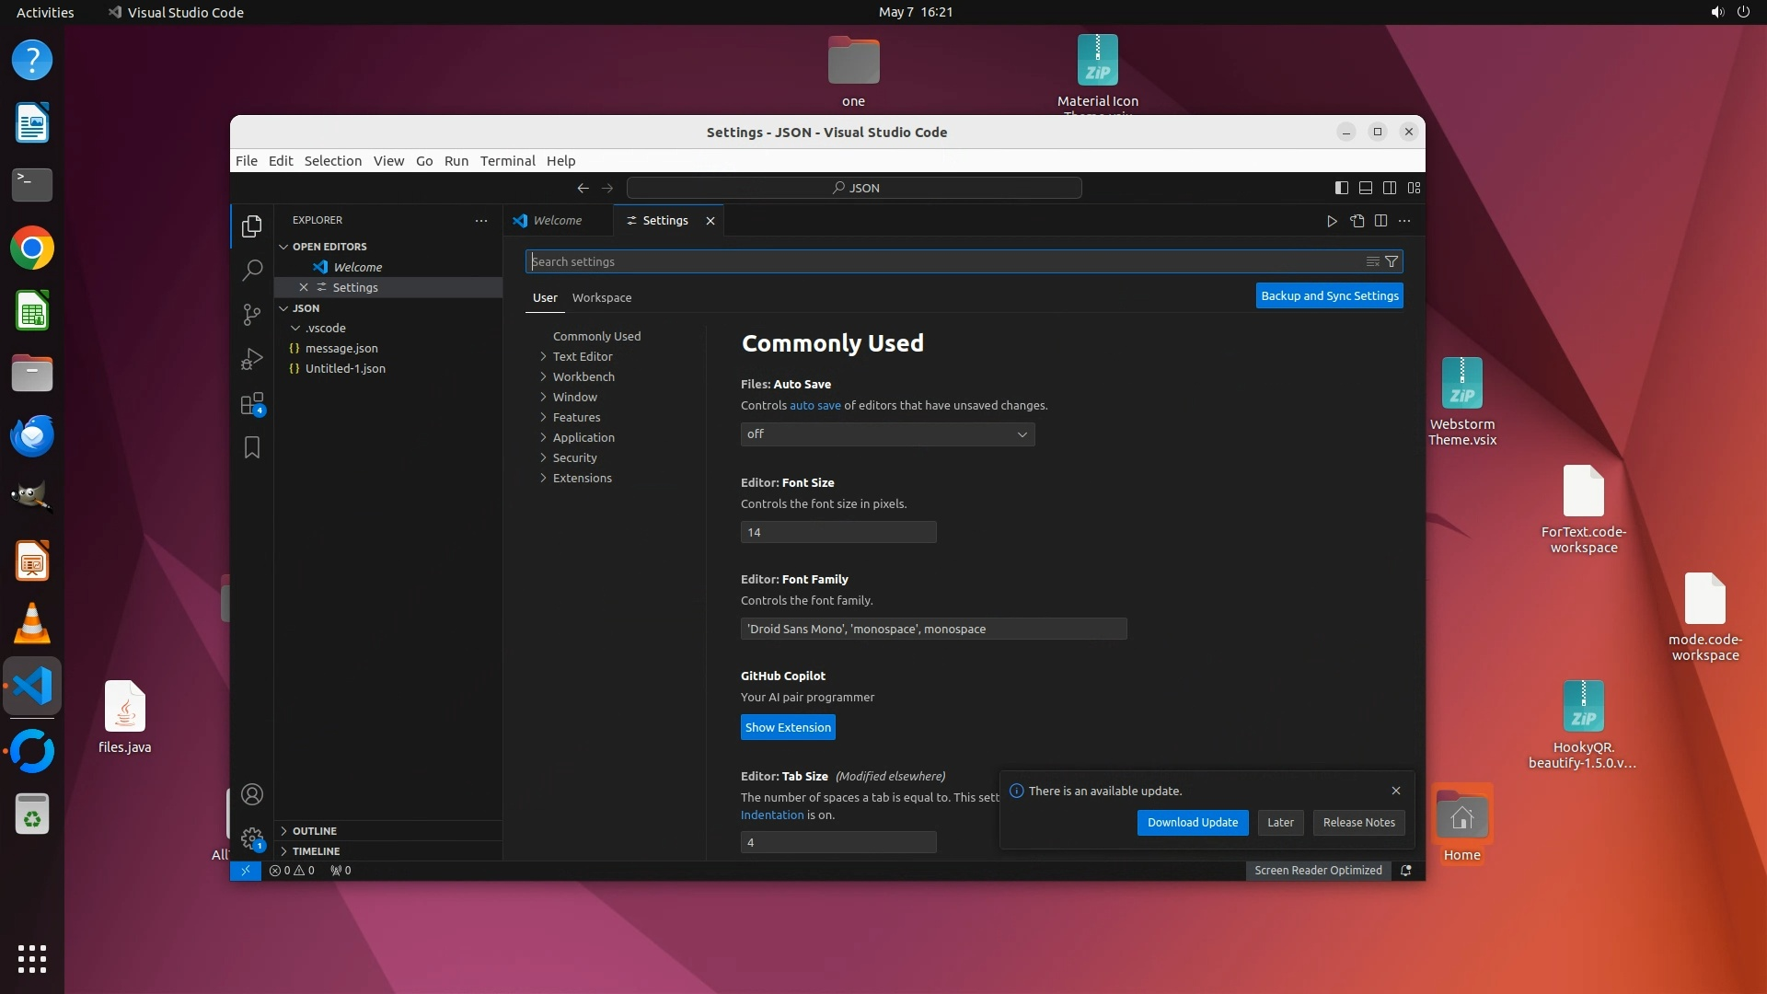This screenshot has height=994, width=1767.
Task: Click the notifications bell in status bar
Action: coord(1405,871)
